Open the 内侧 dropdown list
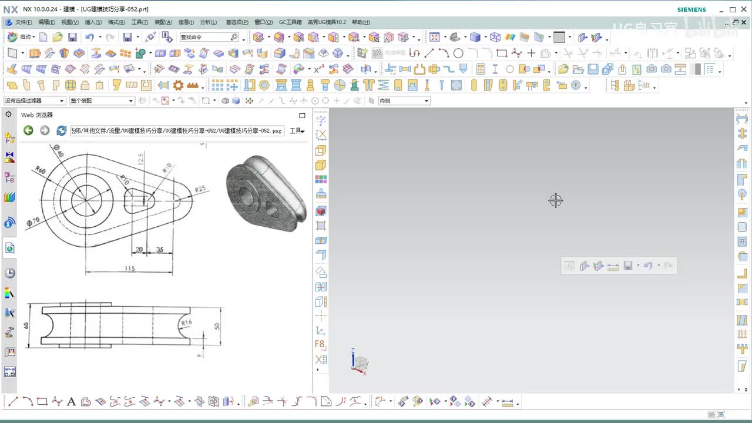This screenshot has height=423, width=752. pos(404,100)
